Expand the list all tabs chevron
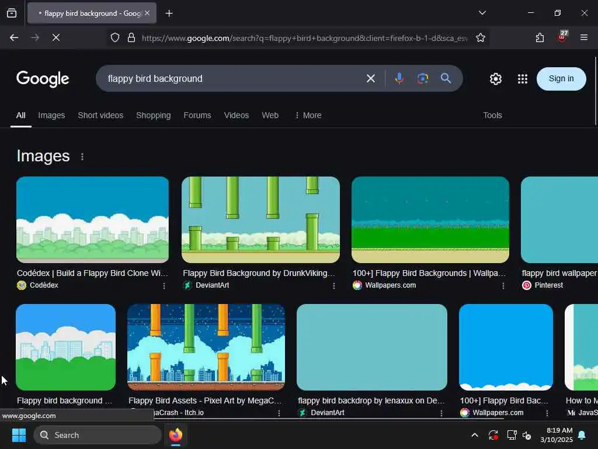This screenshot has height=449, width=598. [x=482, y=13]
